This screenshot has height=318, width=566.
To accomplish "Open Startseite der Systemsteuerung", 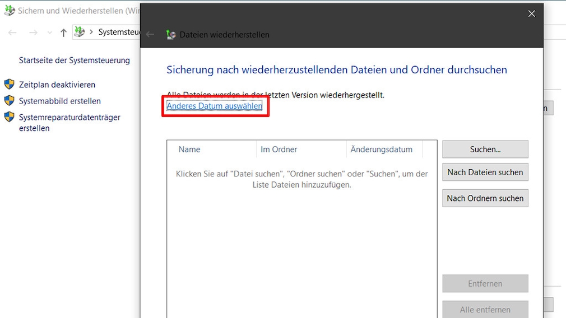I will click(x=74, y=60).
